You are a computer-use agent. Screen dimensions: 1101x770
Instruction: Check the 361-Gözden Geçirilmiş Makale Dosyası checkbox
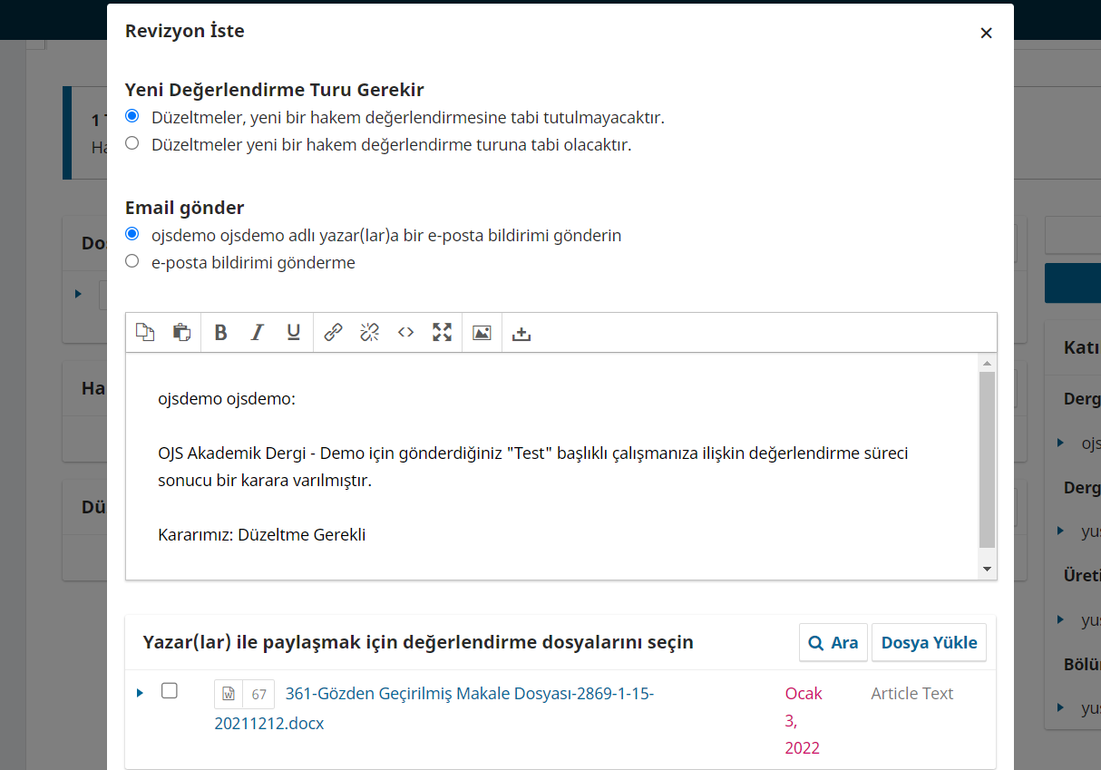tap(170, 691)
